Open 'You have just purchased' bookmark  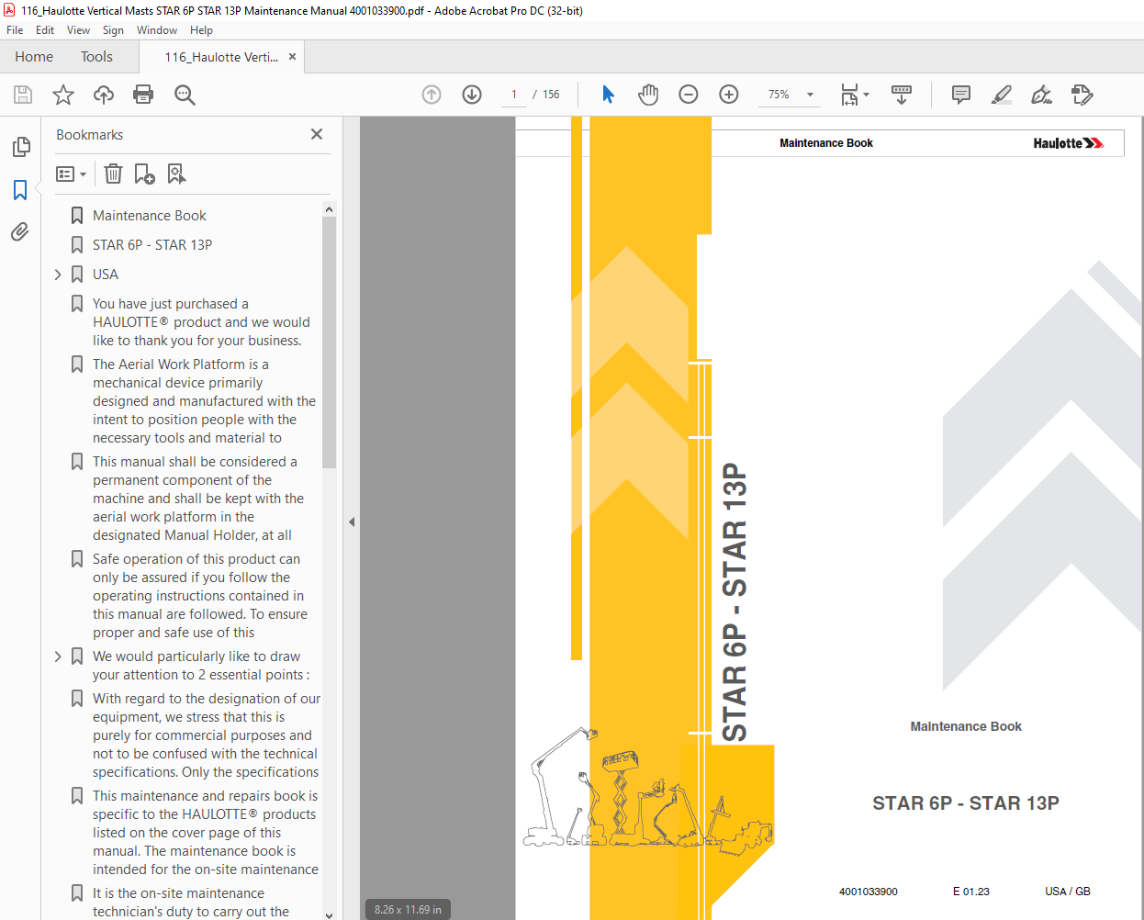[201, 322]
